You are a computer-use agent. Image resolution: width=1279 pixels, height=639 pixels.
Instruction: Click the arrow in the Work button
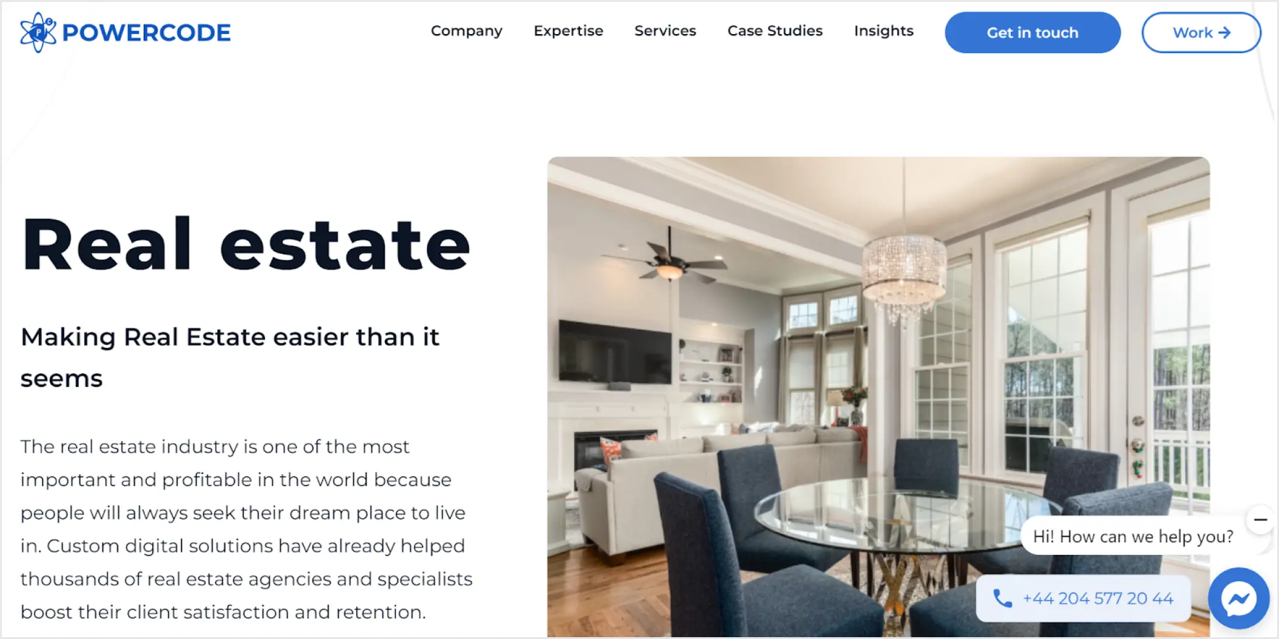1224,33
